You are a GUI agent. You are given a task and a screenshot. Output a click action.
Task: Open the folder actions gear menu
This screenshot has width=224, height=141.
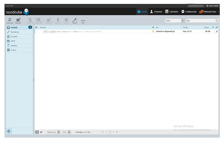pos(9,131)
